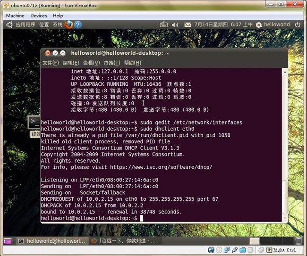Click the keyboard indicator in the panel
The height and width of the screenshot is (256, 307).
(x=164, y=25)
